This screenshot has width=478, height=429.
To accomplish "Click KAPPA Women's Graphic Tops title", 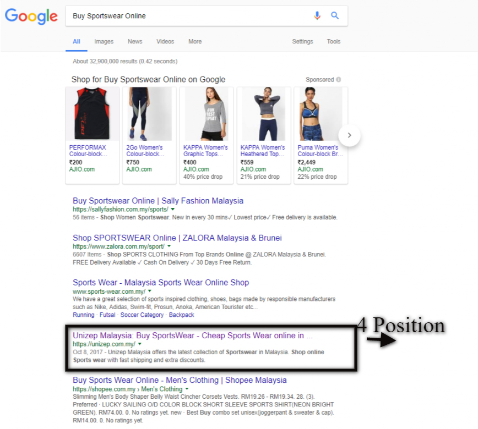I will [x=205, y=151].
